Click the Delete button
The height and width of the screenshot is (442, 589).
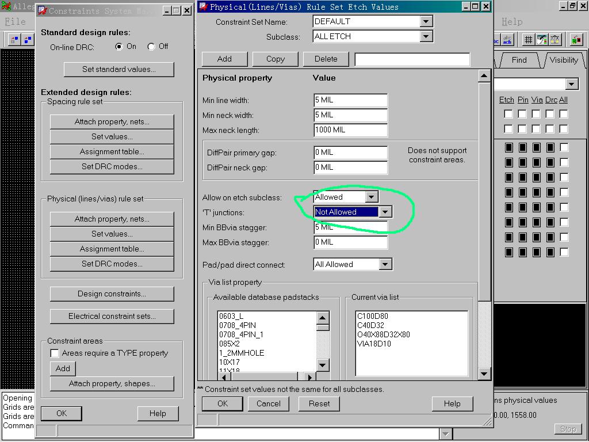pyautogui.click(x=326, y=59)
